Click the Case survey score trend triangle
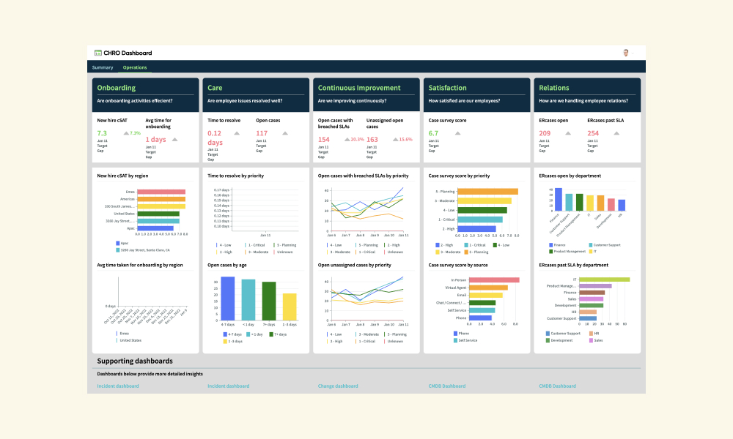This screenshot has width=733, height=439. (457, 133)
